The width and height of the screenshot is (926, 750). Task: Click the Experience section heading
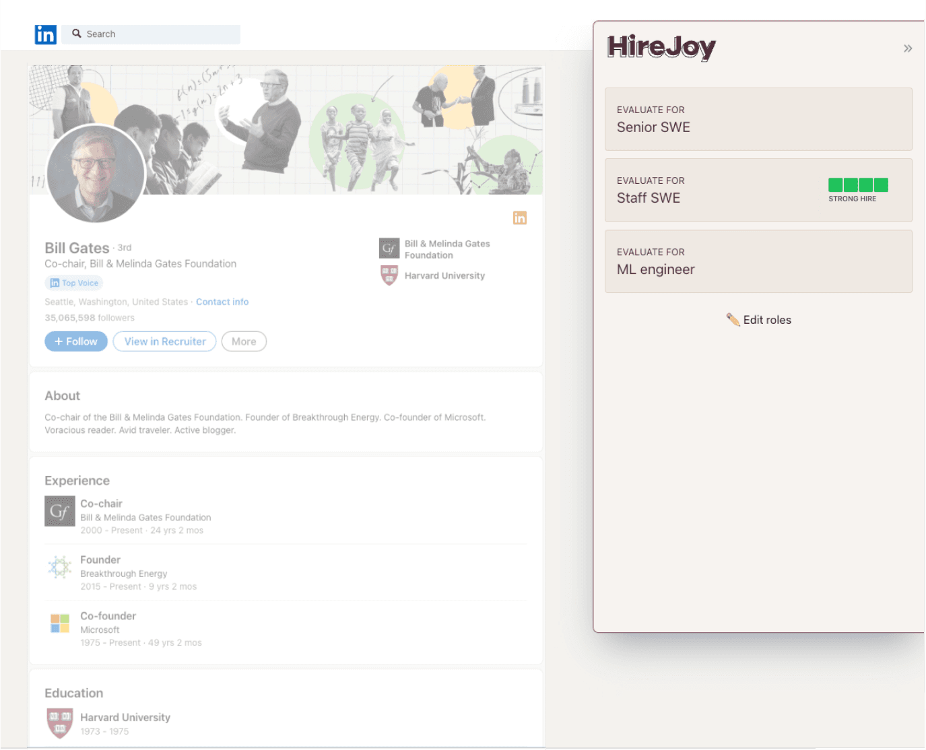(77, 481)
